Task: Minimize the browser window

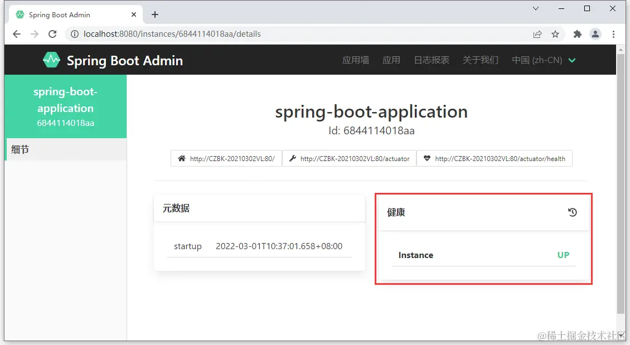Action: tap(561, 8)
